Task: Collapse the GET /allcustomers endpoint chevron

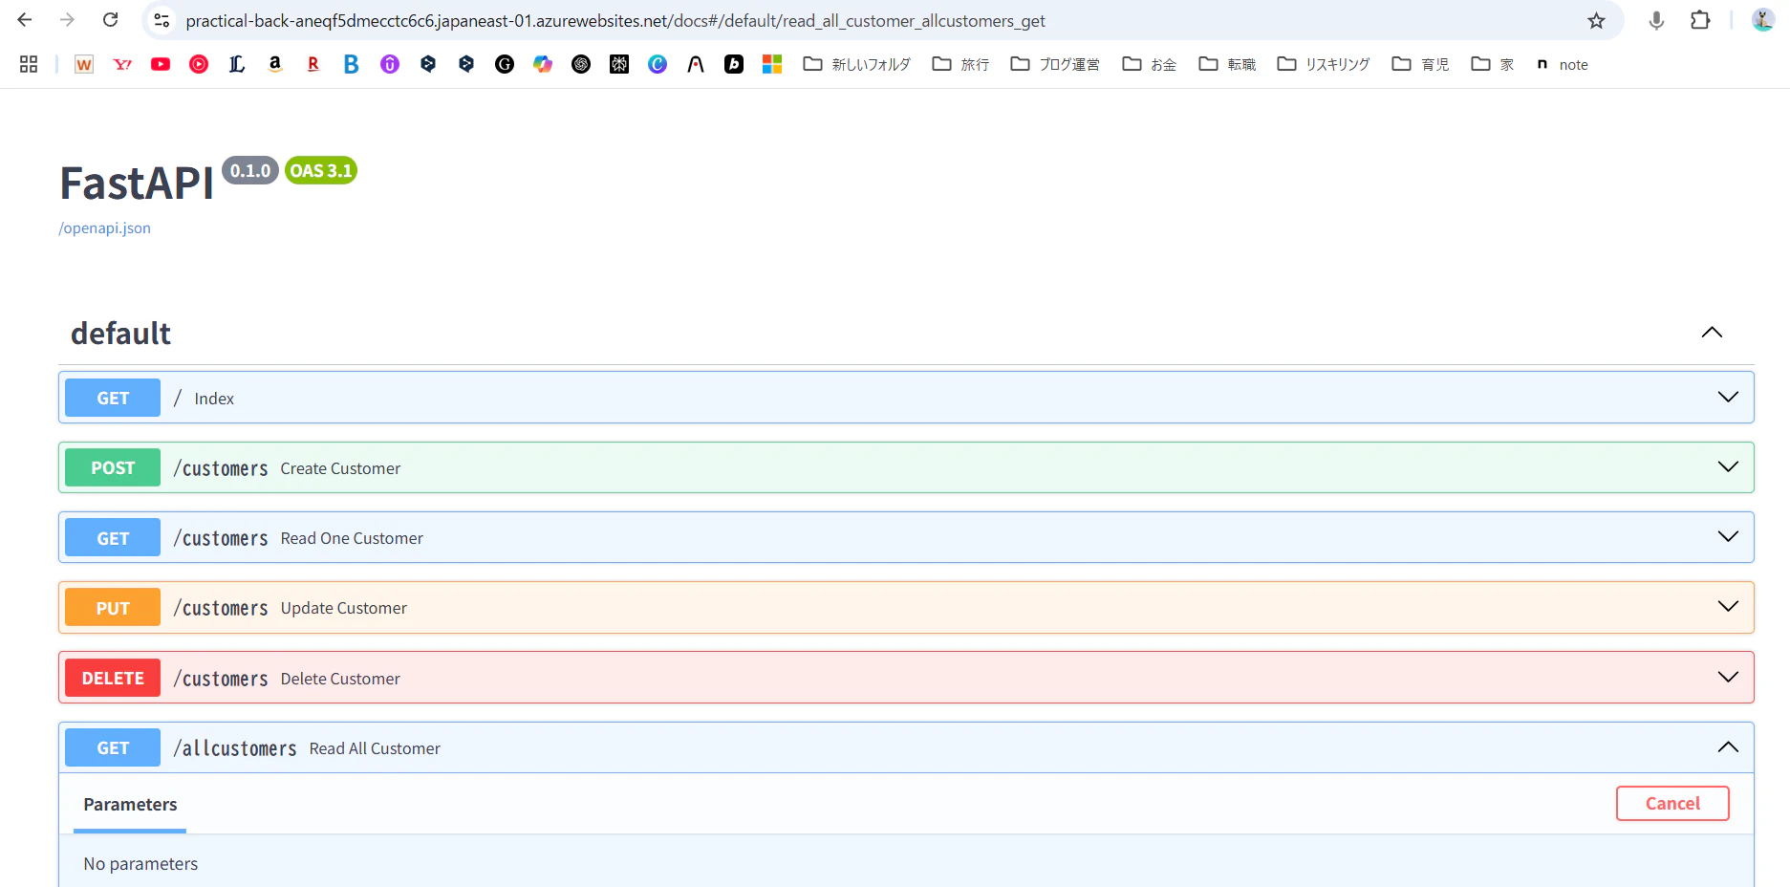Action: tap(1728, 747)
